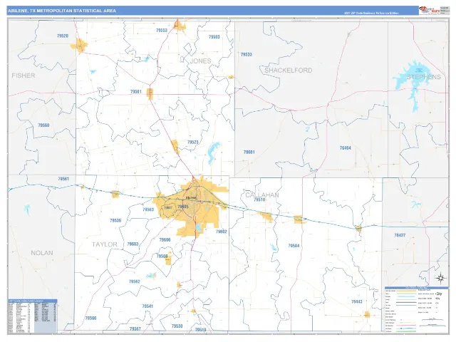Click ZIP code label 79606
Screen dimensions: 456x342
pyautogui.click(x=165, y=240)
